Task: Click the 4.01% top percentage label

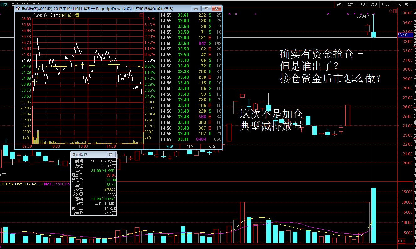Action: 150,19
